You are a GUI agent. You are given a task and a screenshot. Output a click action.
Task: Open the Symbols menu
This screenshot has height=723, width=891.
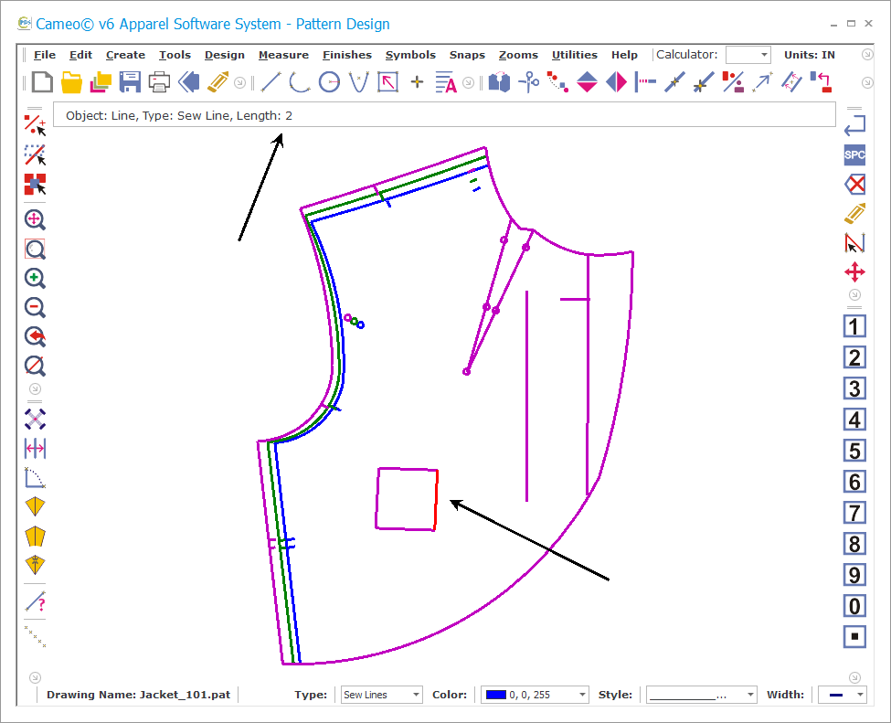(410, 55)
